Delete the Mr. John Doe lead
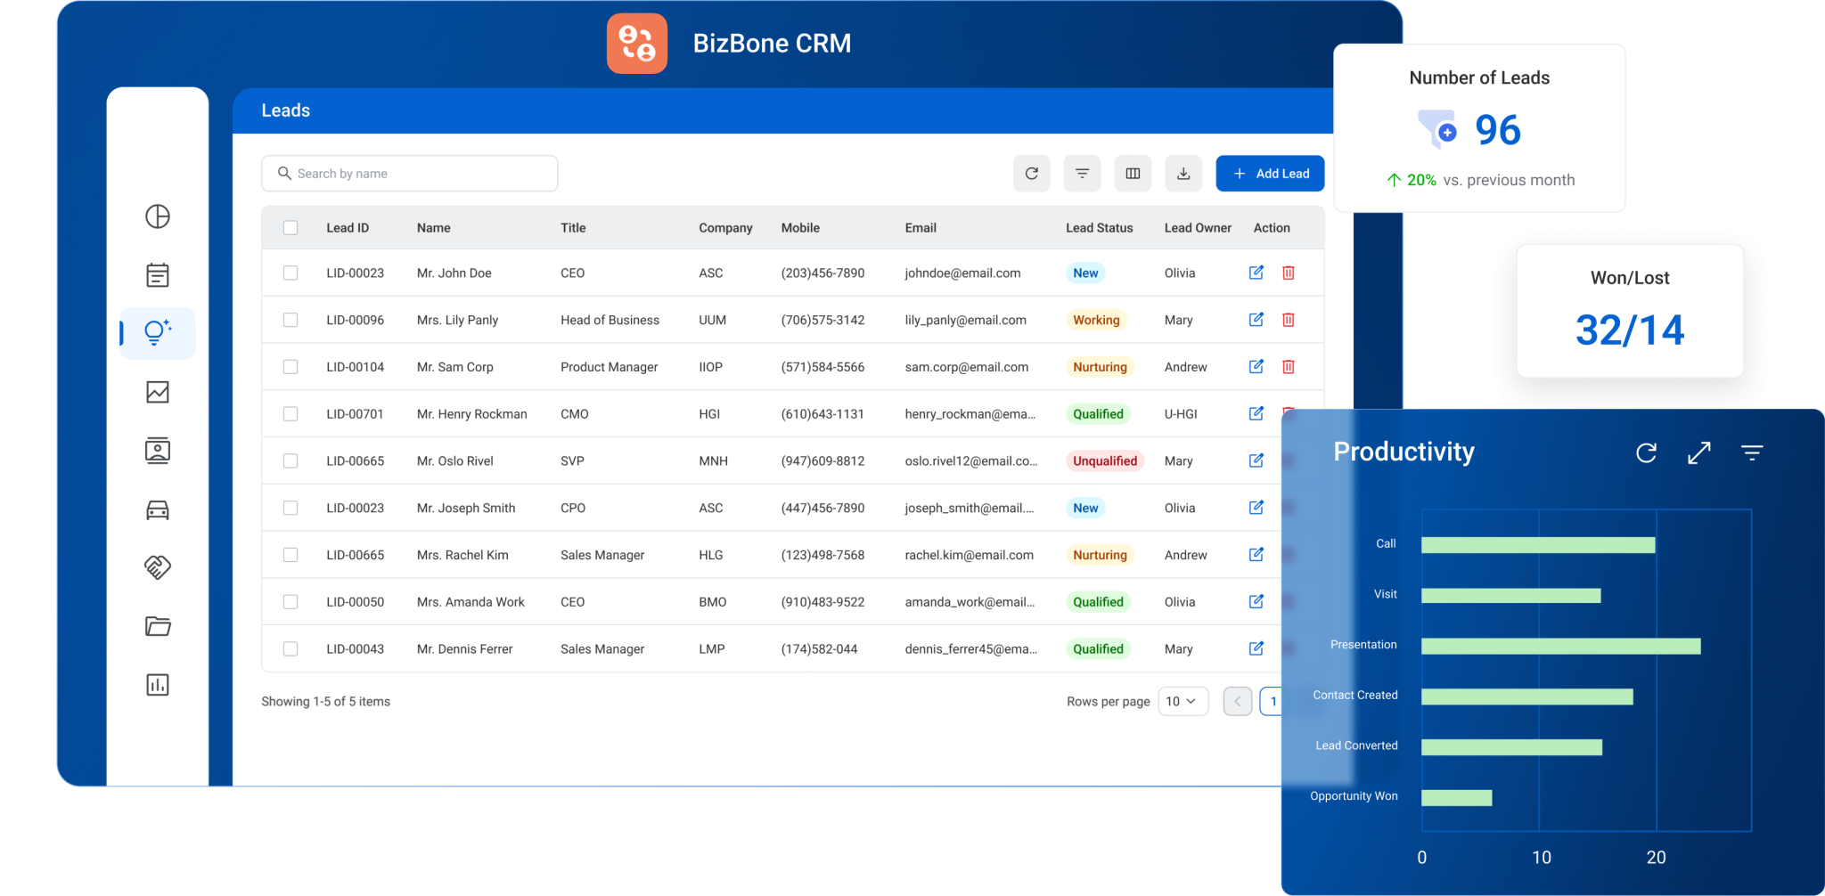 pos(1289,273)
